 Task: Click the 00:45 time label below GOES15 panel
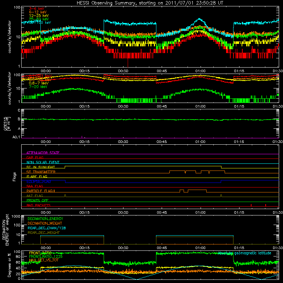click(x=162, y=142)
